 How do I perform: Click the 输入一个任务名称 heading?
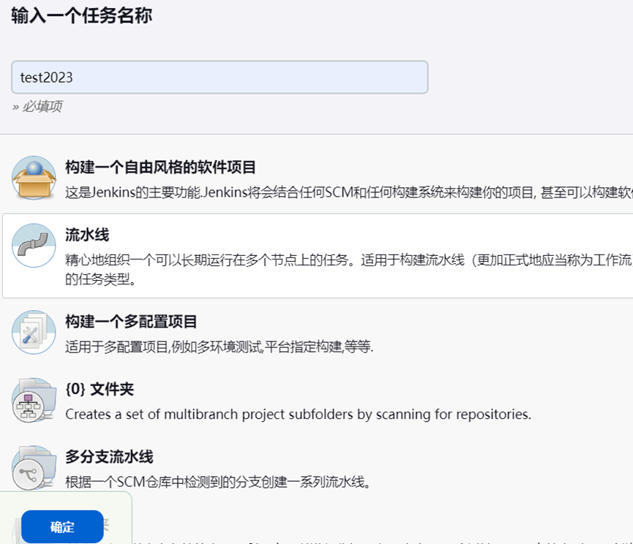click(x=79, y=15)
